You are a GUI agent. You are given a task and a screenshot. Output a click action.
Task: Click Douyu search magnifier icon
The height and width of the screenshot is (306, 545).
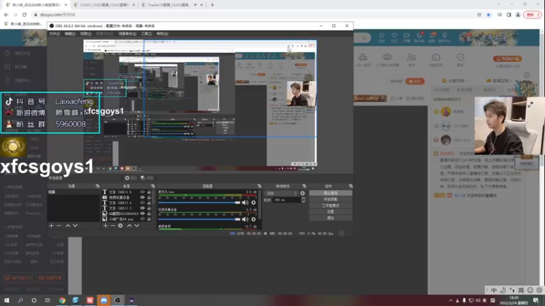[364, 37]
